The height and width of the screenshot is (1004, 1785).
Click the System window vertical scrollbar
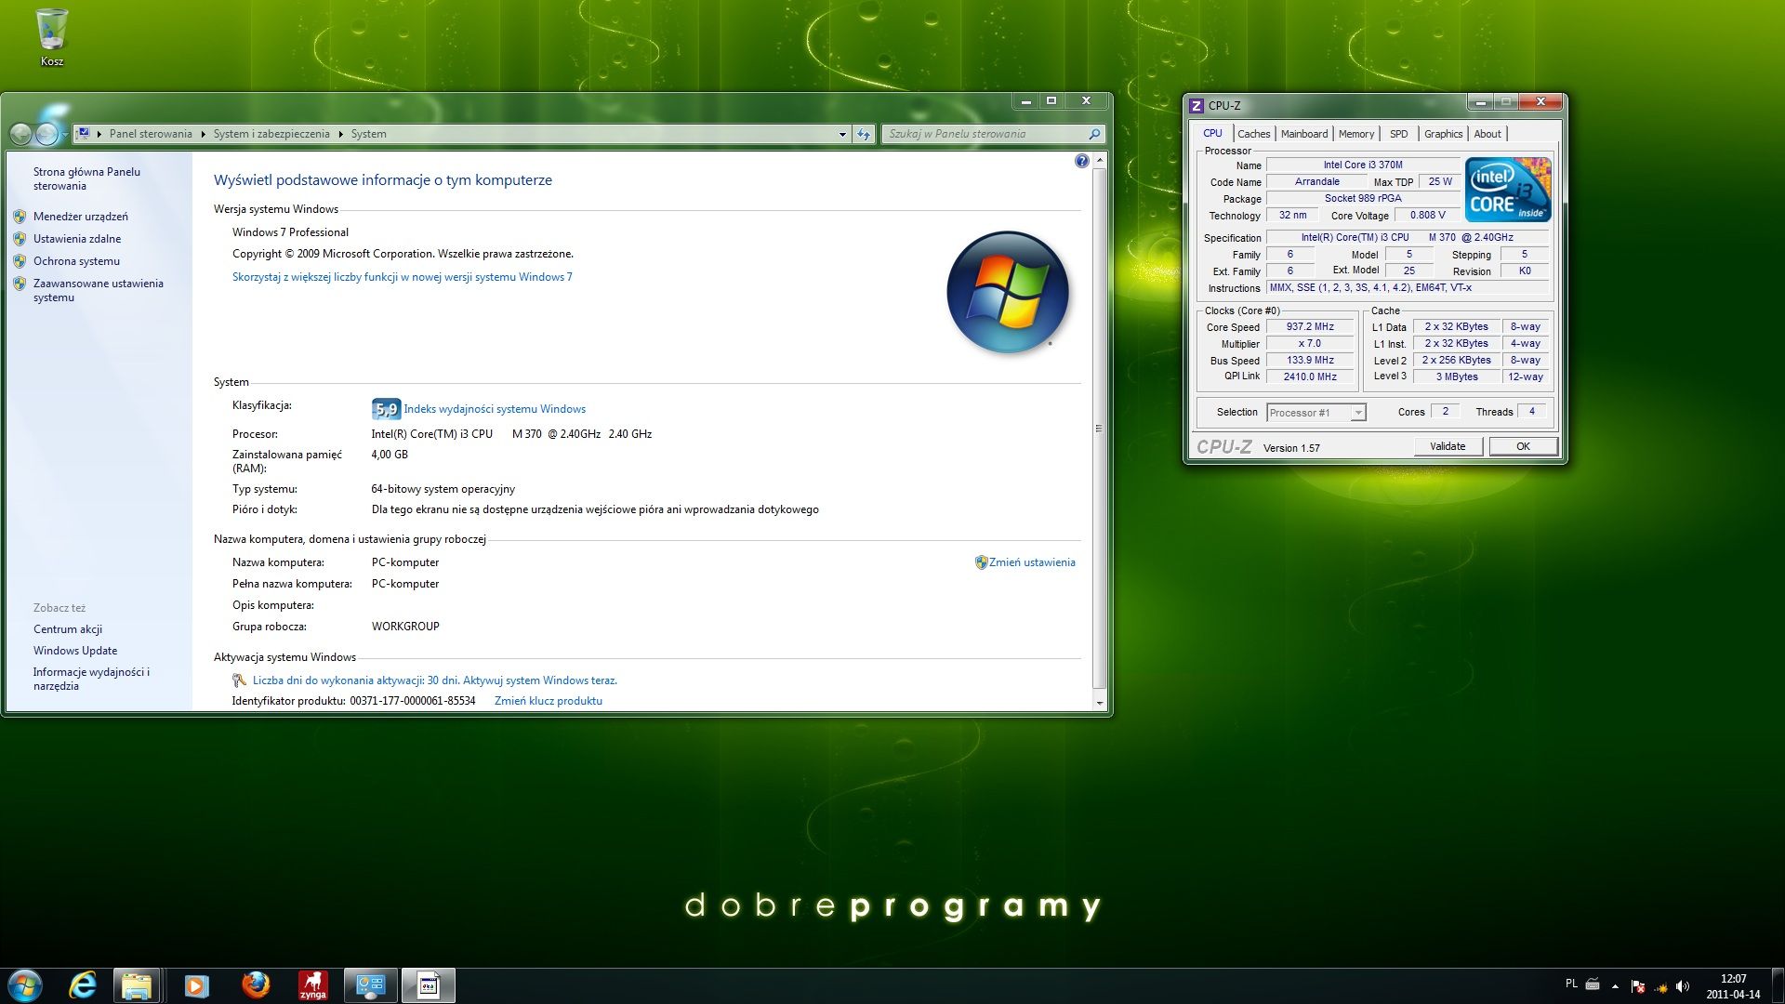click(x=1099, y=429)
